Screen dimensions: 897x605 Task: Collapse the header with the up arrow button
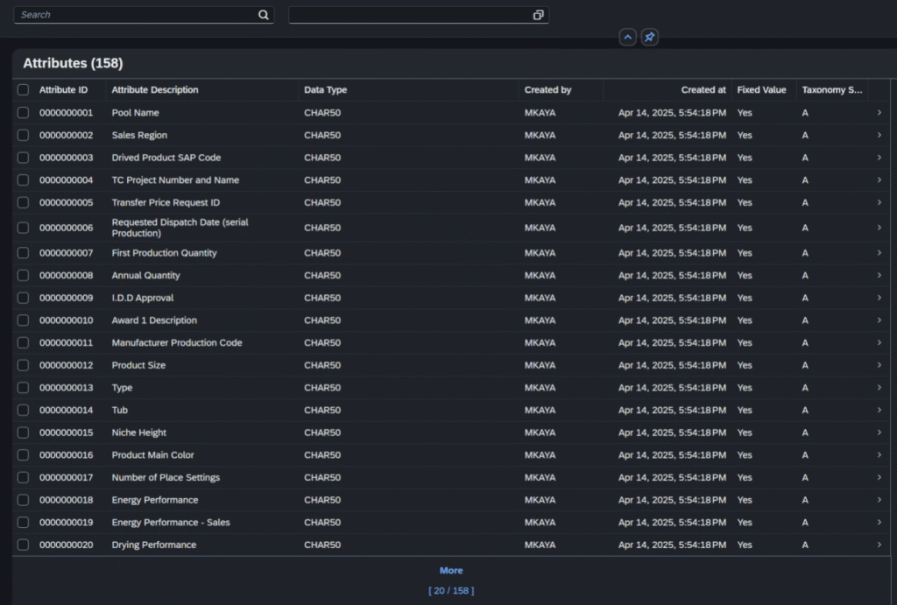627,38
